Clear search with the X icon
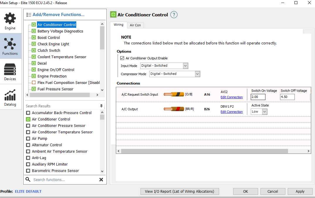 coord(101,180)
